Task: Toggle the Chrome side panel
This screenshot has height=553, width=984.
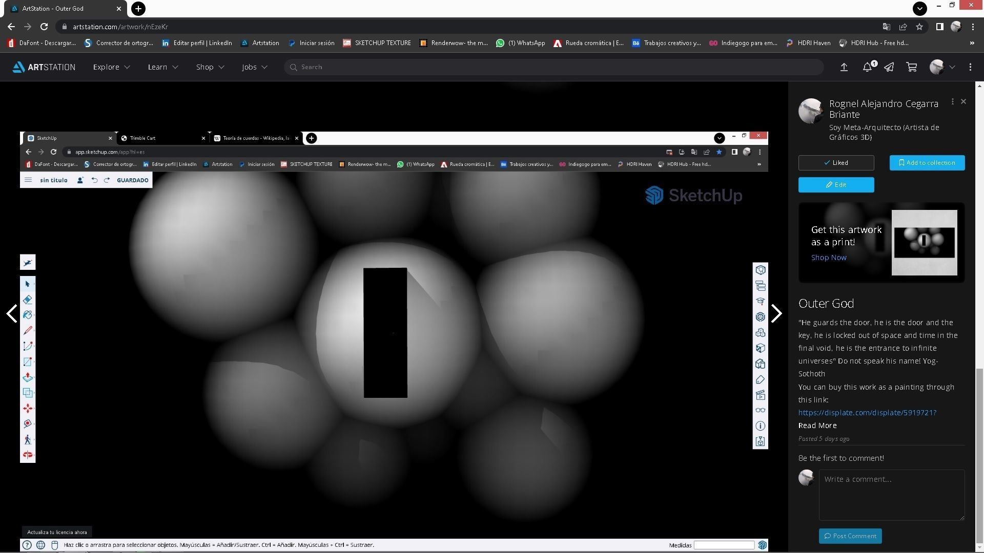Action: coord(939,27)
